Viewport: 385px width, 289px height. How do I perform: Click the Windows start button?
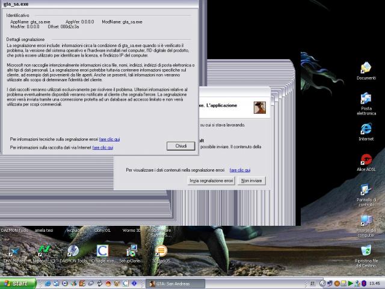(x=17, y=284)
